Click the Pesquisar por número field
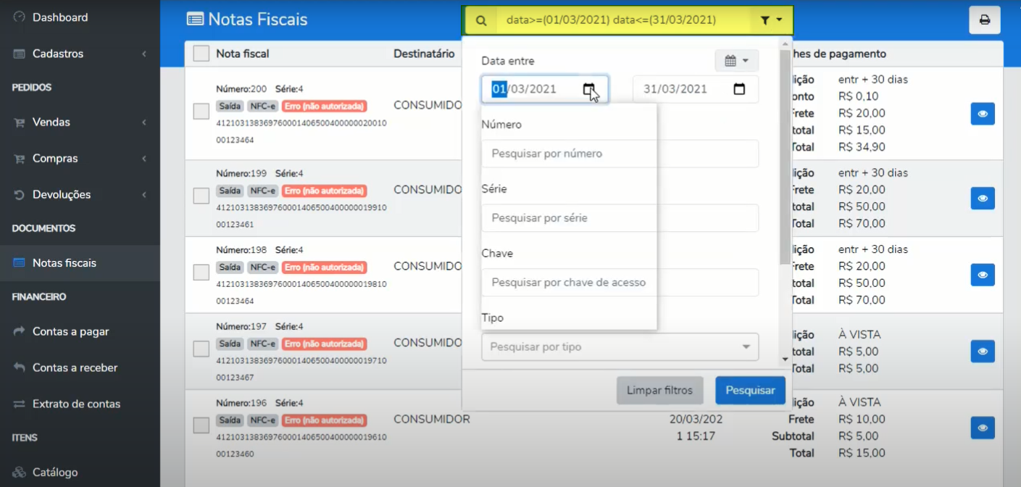The height and width of the screenshot is (487, 1021). pyautogui.click(x=620, y=154)
